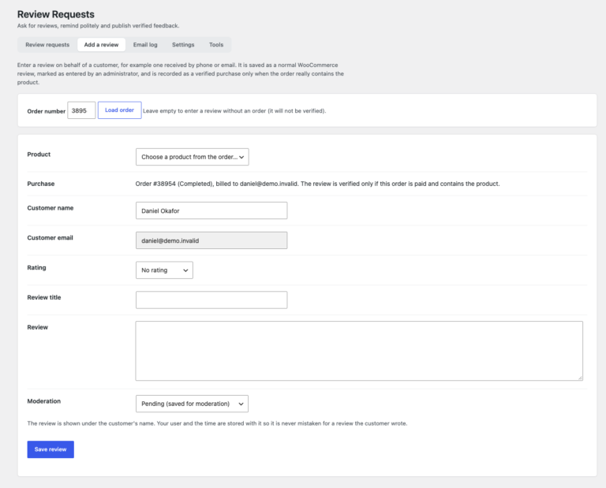
Task: Click the Customer email field
Action: (x=211, y=240)
